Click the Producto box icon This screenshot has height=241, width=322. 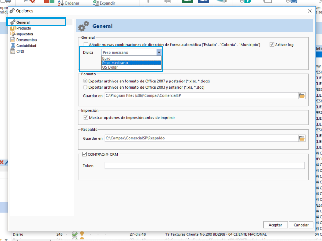tap(13, 28)
